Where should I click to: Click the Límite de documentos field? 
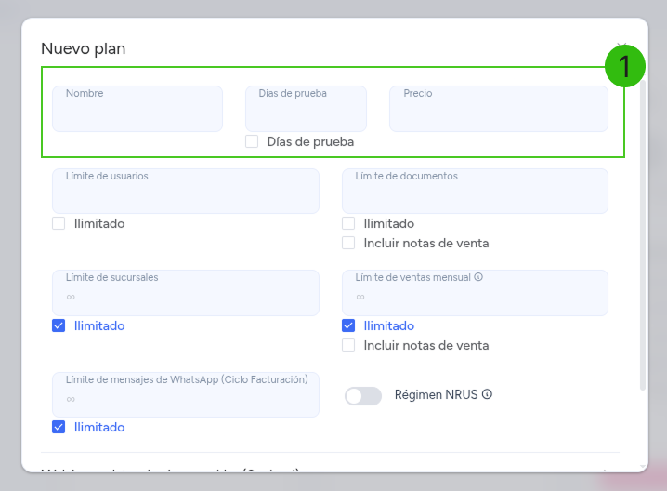475,191
